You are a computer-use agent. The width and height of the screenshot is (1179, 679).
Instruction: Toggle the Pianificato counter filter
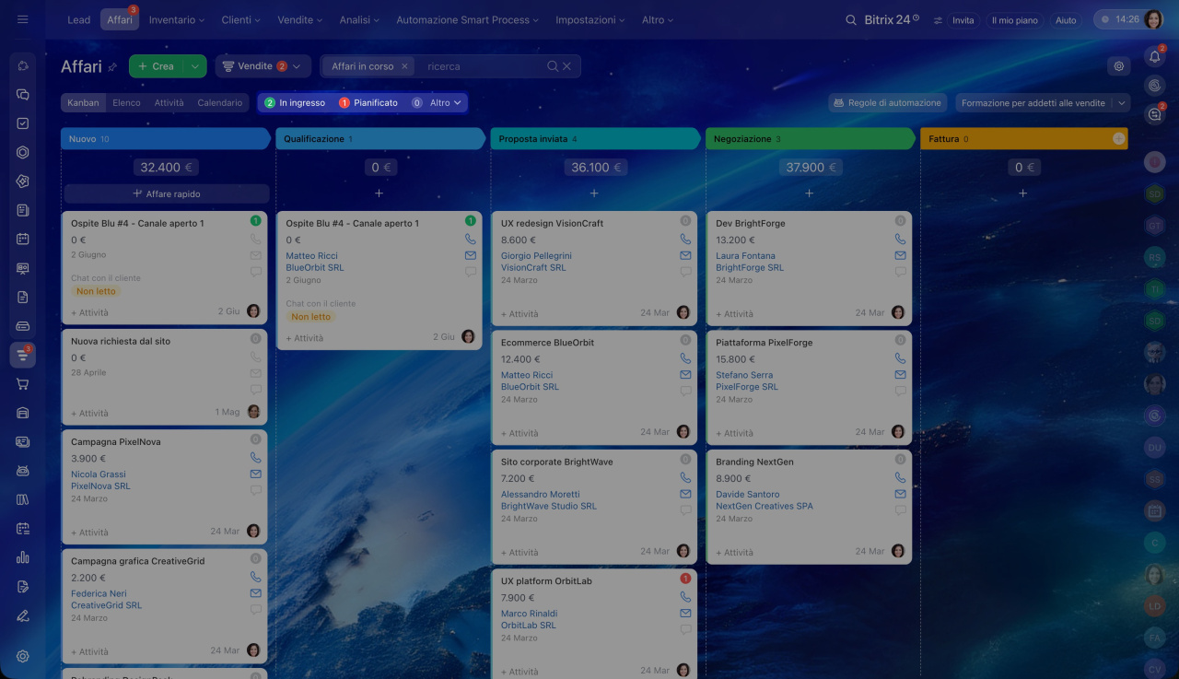(368, 103)
